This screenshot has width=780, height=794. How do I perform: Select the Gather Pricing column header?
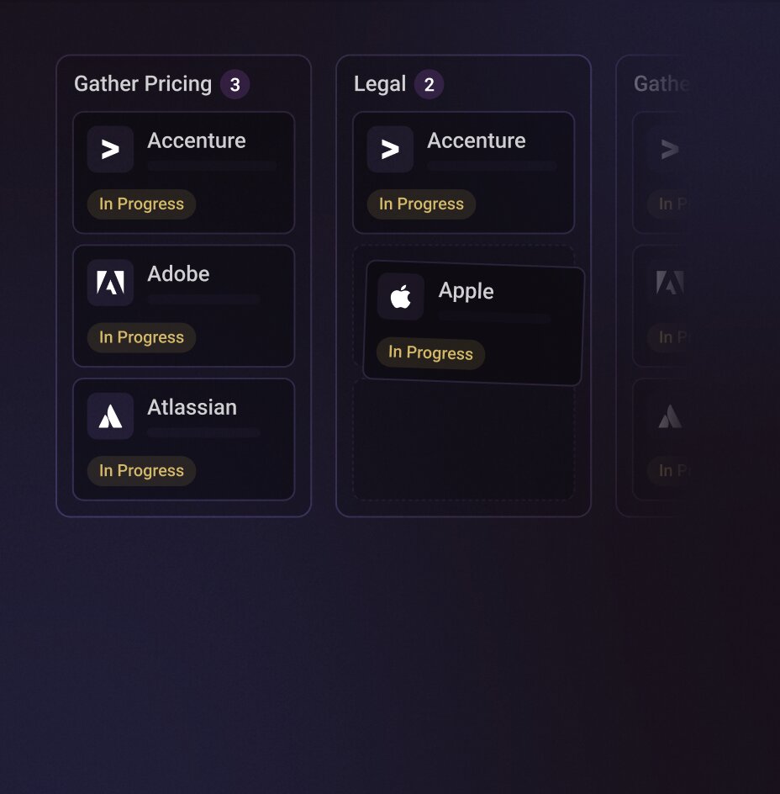click(x=142, y=83)
